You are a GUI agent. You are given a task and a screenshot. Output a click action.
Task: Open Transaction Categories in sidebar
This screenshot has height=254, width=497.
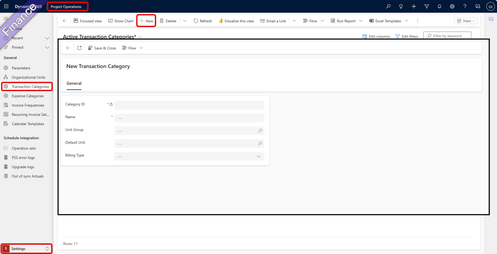30,87
